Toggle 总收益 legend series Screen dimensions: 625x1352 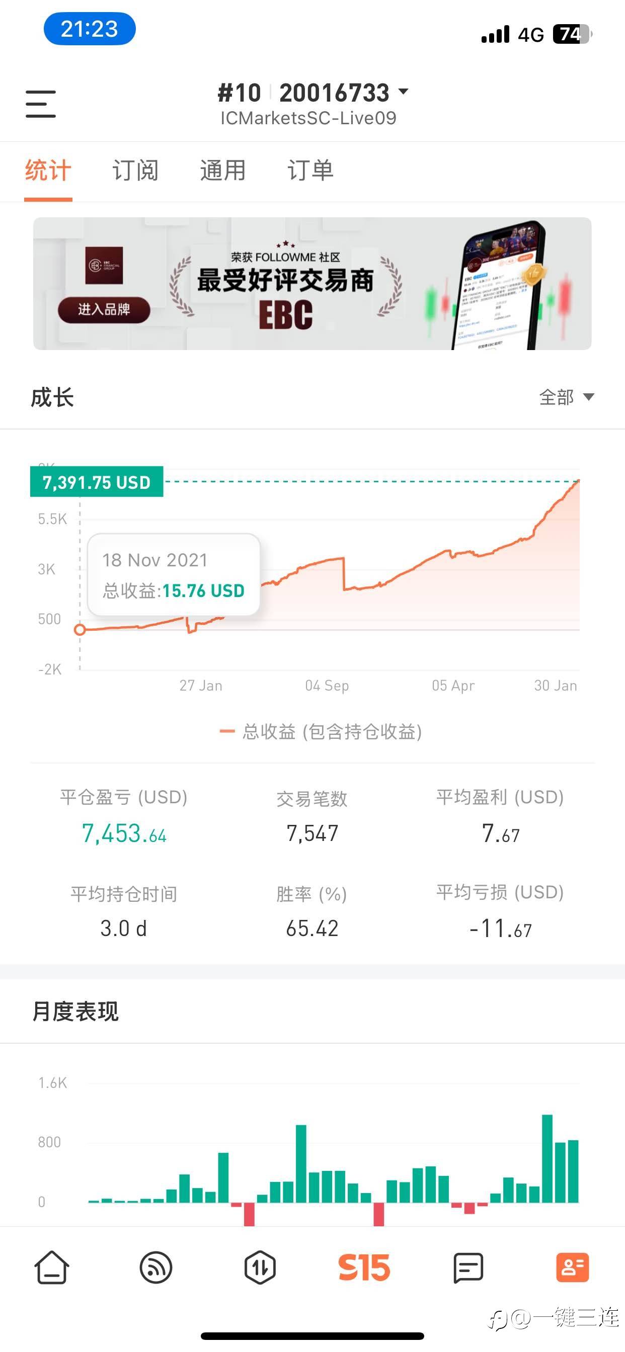pyautogui.click(x=321, y=732)
